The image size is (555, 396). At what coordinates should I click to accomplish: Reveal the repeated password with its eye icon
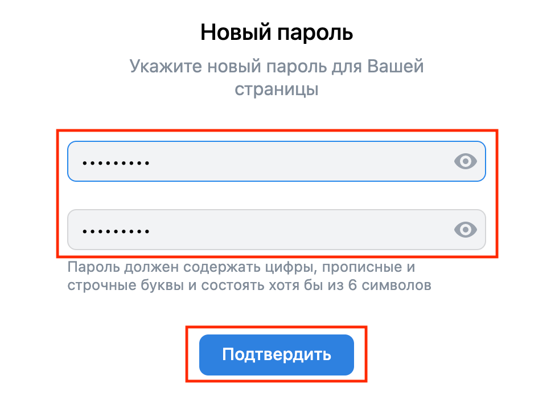[465, 230]
